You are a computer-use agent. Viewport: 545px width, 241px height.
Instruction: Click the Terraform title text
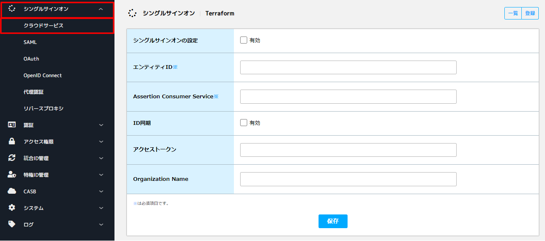tap(220, 13)
